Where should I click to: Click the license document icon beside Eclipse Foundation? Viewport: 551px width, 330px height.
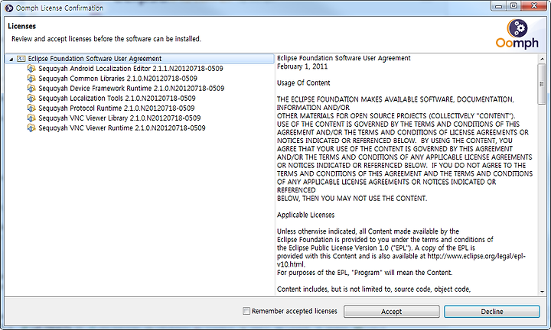click(21, 59)
